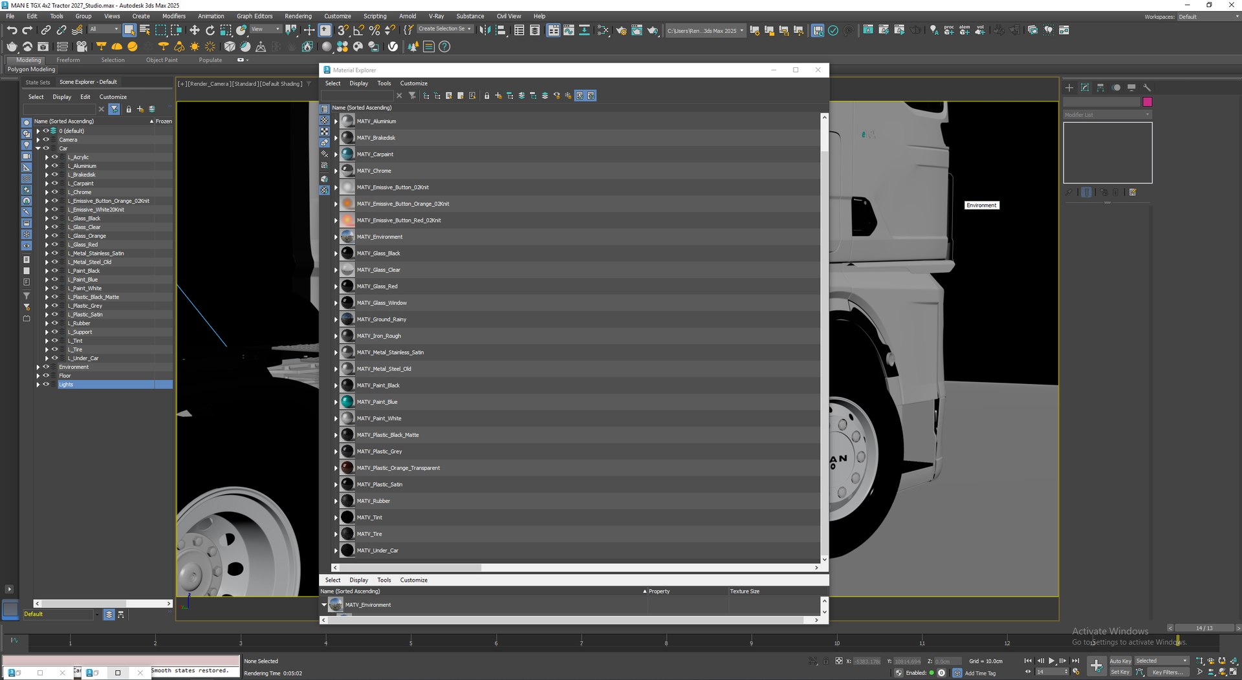Click the teapot primitive icon

(x=12, y=47)
